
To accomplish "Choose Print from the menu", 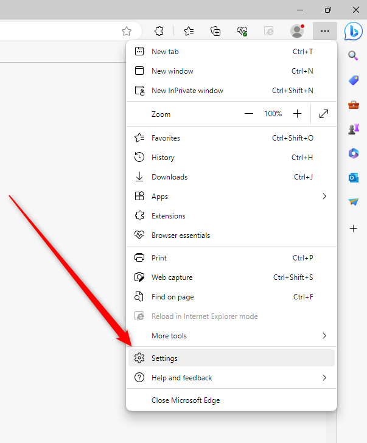I will coord(231,258).
